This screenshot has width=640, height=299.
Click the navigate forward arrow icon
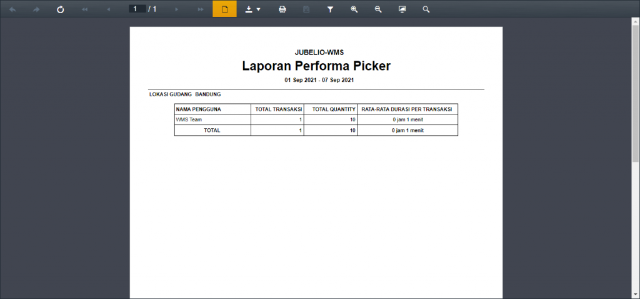(36, 9)
